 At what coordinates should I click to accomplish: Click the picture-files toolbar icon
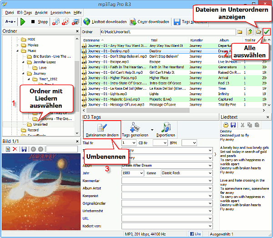click(76, 22)
